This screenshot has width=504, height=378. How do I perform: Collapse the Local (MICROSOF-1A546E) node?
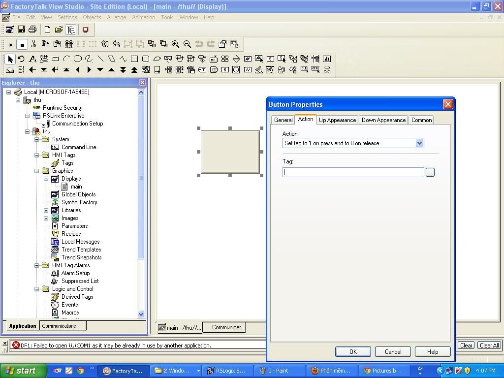tap(9, 92)
